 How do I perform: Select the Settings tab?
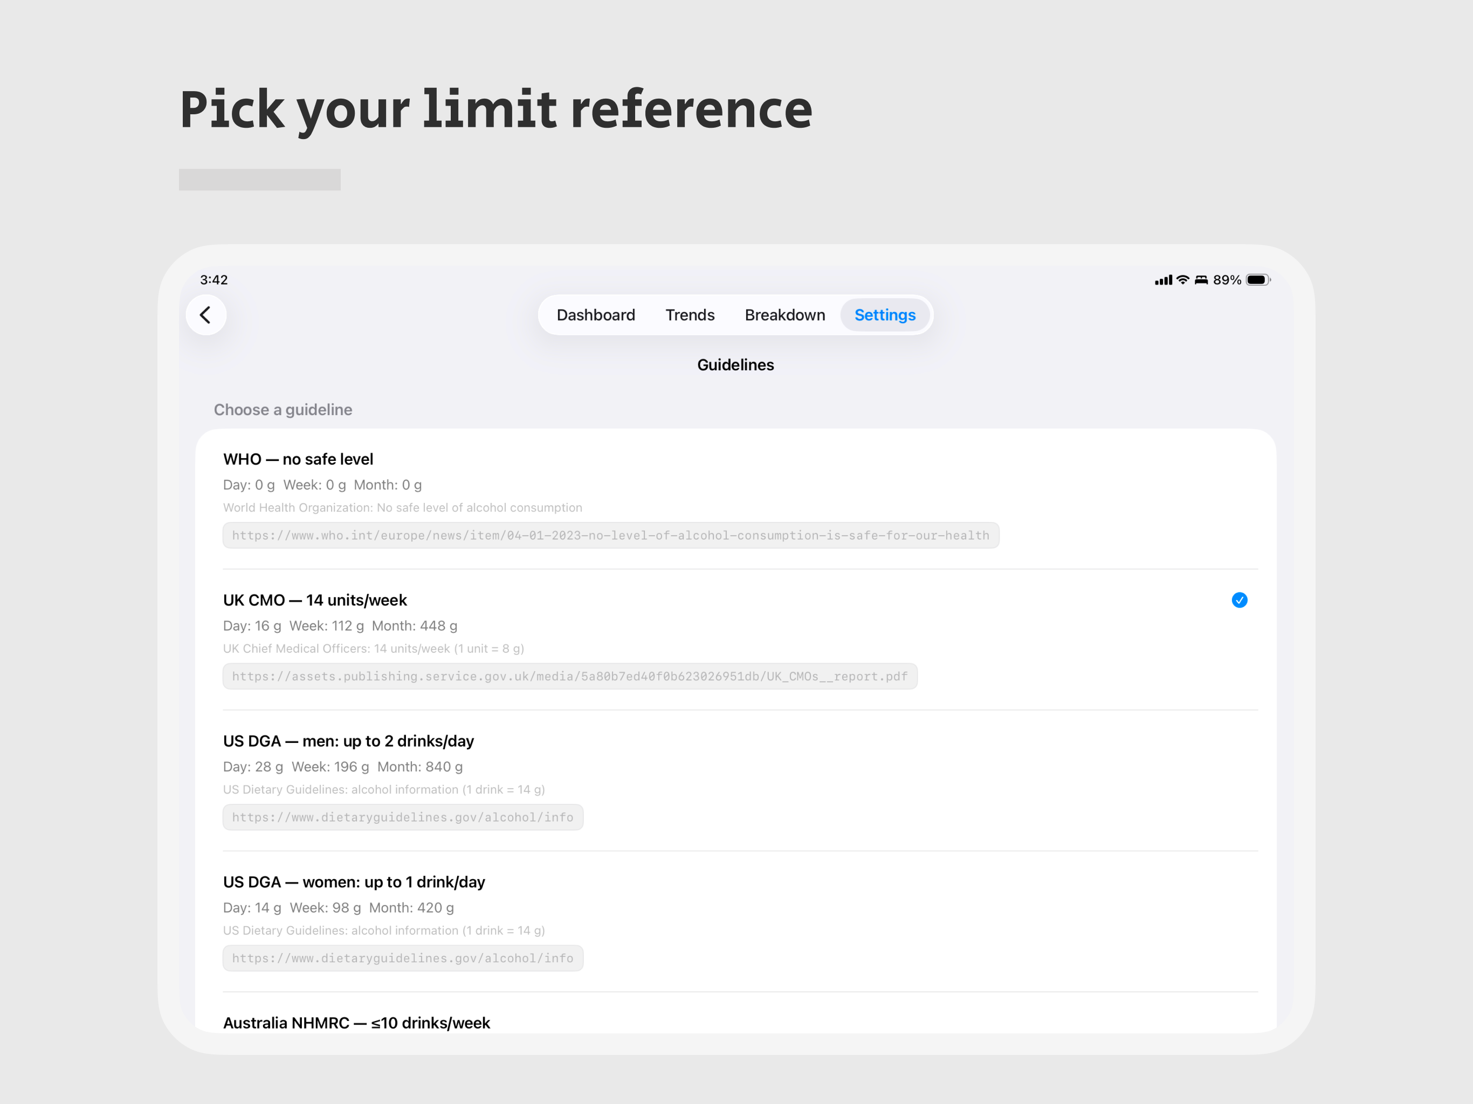pos(884,315)
